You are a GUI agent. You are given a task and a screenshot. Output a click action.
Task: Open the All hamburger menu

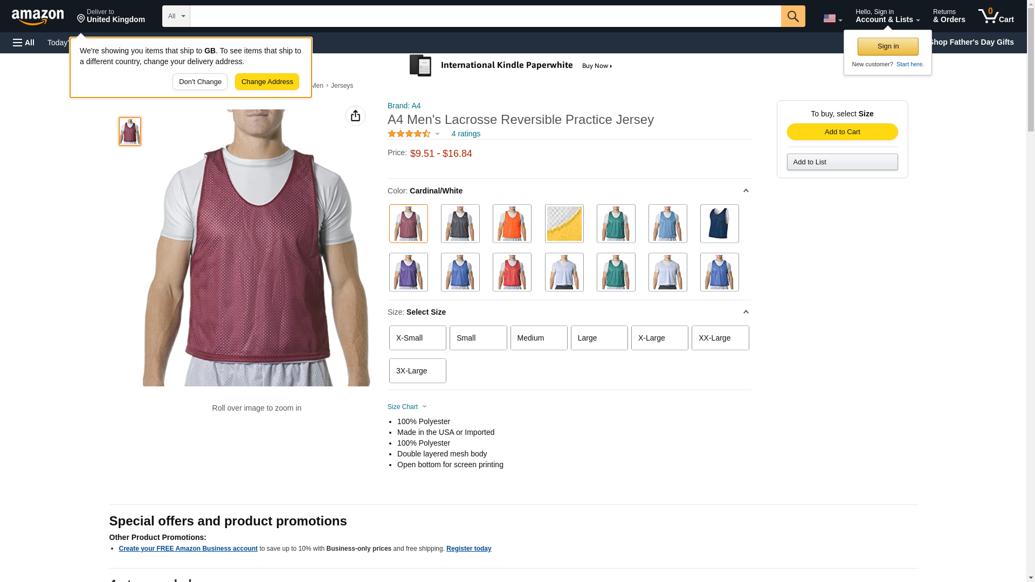24,43
